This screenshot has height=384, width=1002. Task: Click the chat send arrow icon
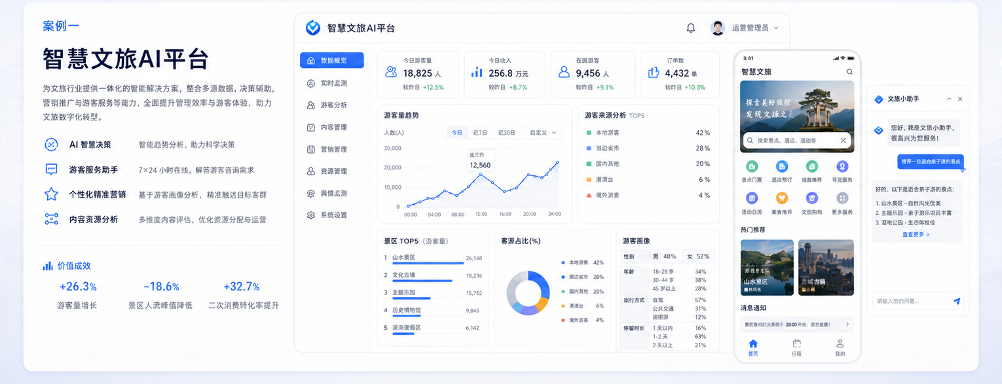(x=957, y=301)
